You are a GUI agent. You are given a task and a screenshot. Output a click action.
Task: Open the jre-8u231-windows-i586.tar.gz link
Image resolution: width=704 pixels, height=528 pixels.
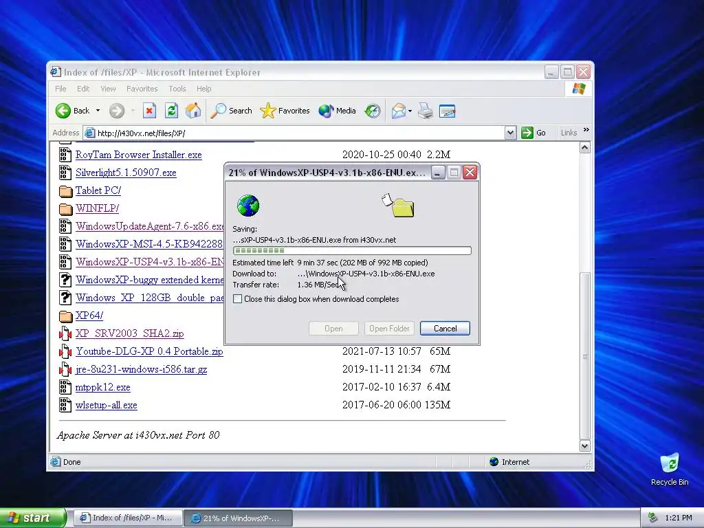(x=142, y=369)
